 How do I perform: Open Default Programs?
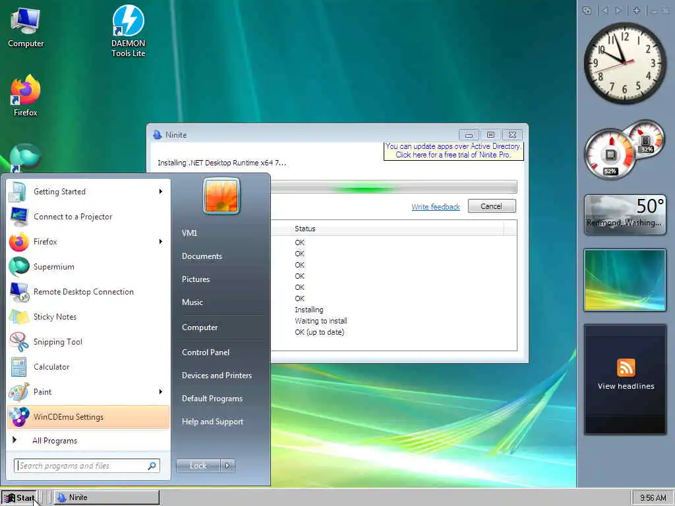click(x=212, y=399)
